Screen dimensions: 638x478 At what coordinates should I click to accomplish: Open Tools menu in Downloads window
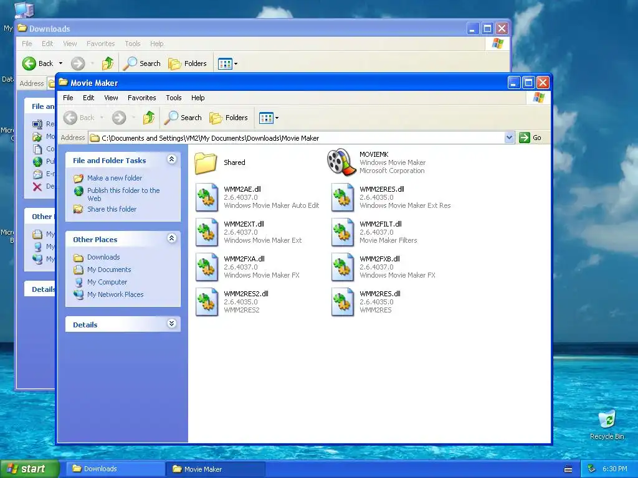coord(133,44)
